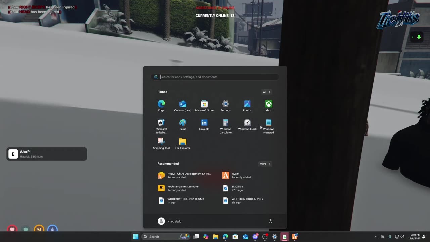Click the in-game green microphone indicator

coord(419,37)
